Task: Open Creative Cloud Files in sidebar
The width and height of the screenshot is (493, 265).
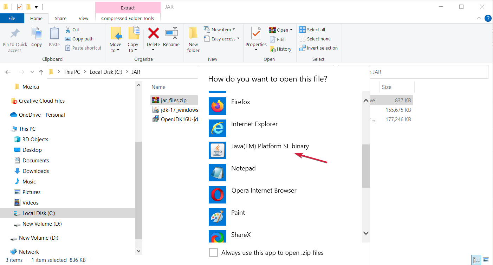Action: (38, 101)
